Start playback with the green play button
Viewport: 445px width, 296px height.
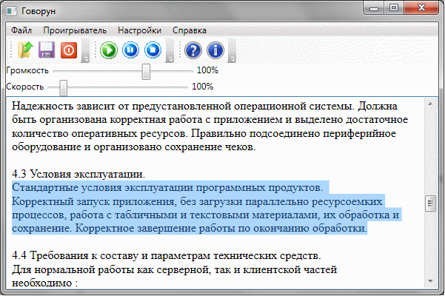pyautogui.click(x=109, y=50)
